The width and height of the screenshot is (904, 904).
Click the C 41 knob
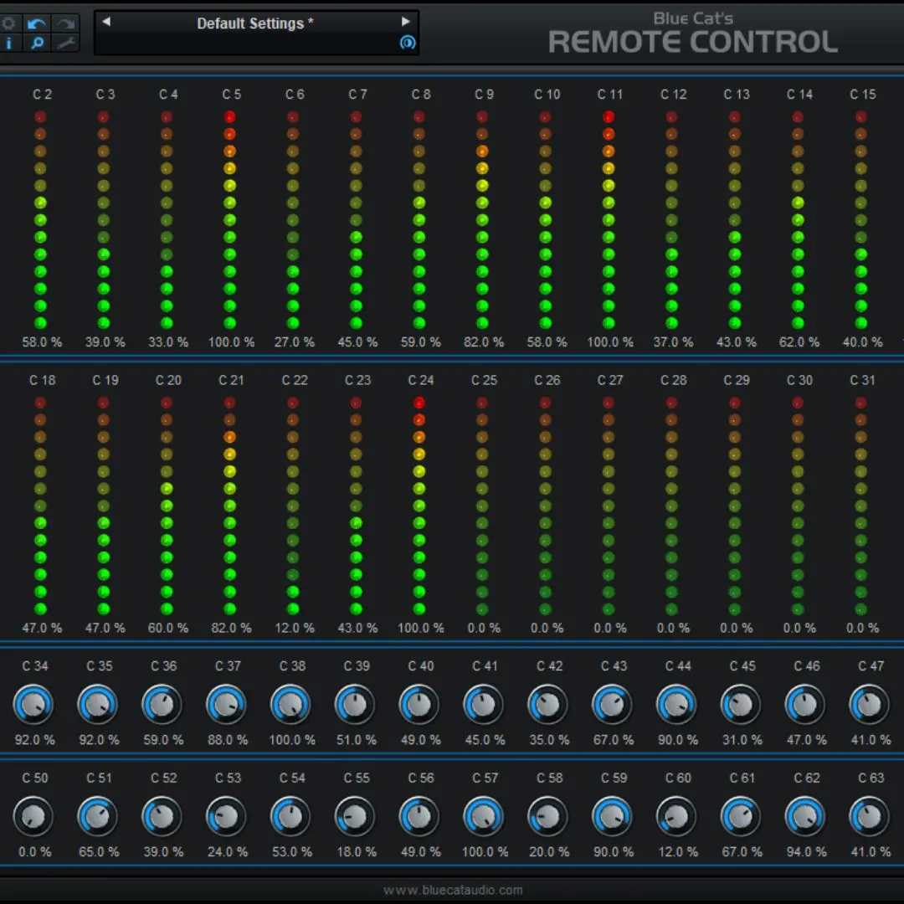coord(484,705)
